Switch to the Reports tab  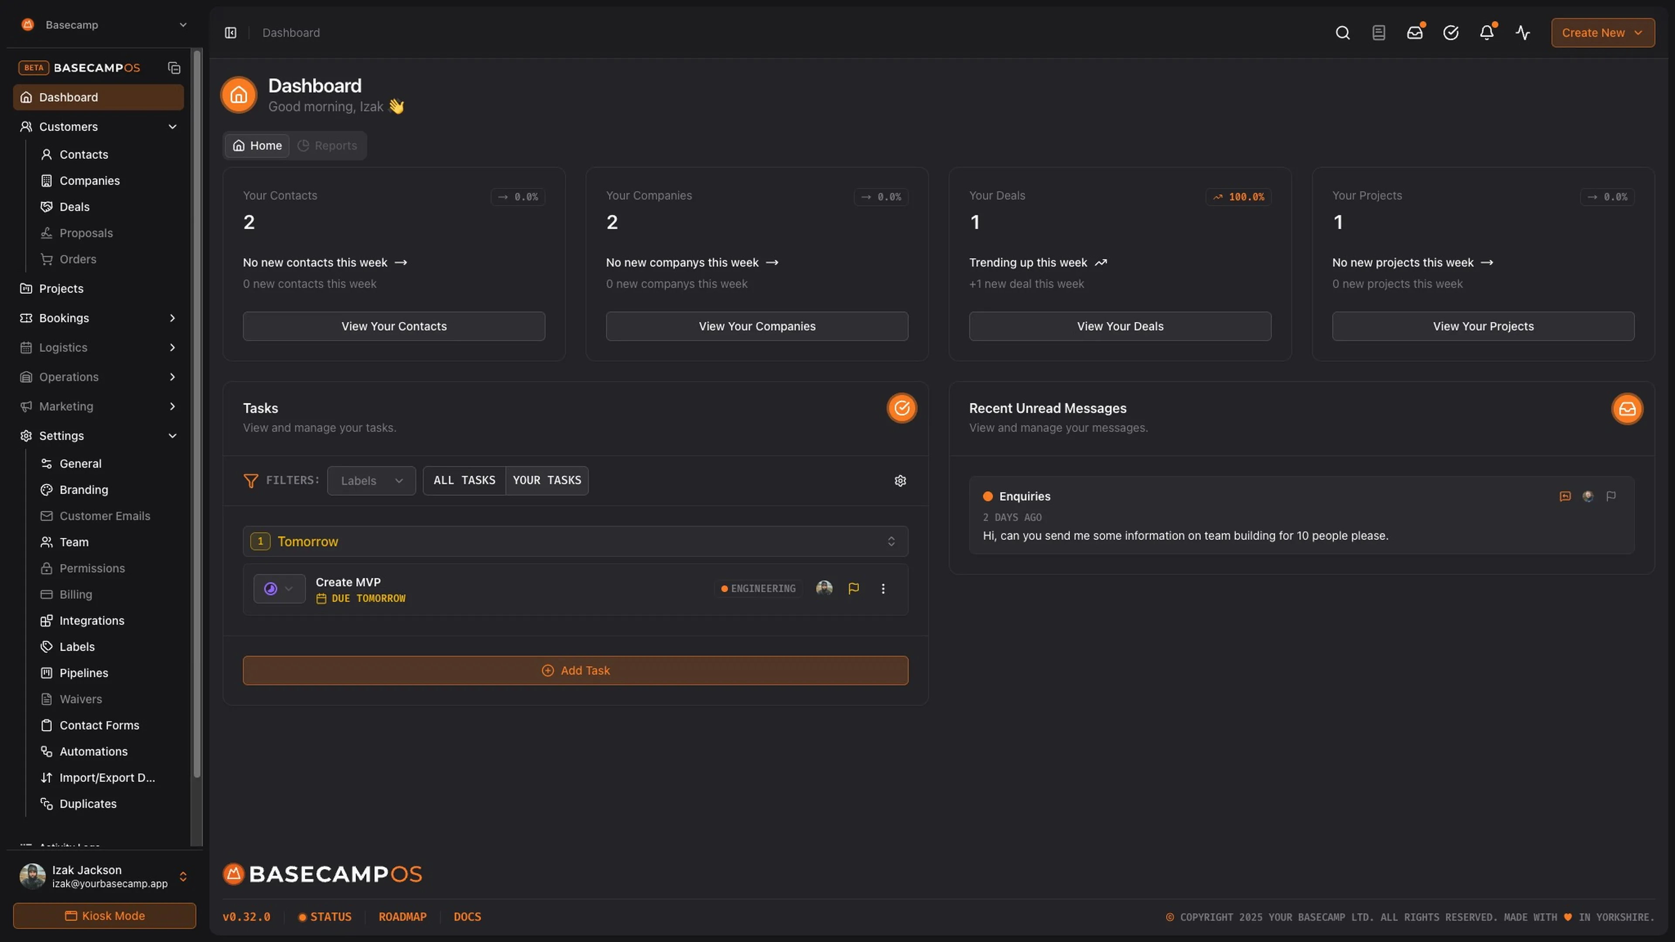click(327, 146)
